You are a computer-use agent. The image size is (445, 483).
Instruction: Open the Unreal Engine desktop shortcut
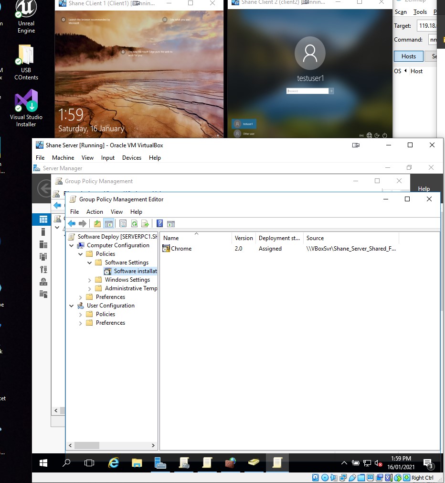pyautogui.click(x=26, y=17)
